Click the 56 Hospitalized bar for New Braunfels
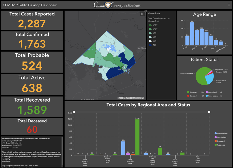Image resolution: width=233 pixels, height=168 pixels. [x=128, y=154]
